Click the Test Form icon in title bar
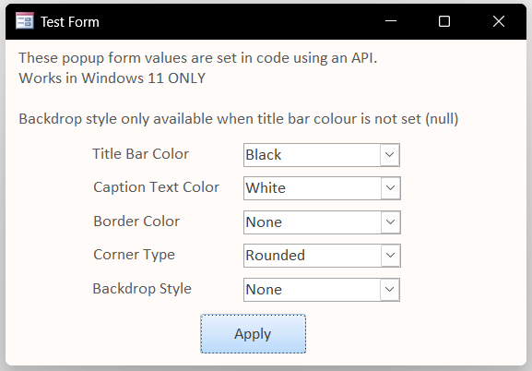The image size is (532, 371). click(24, 21)
